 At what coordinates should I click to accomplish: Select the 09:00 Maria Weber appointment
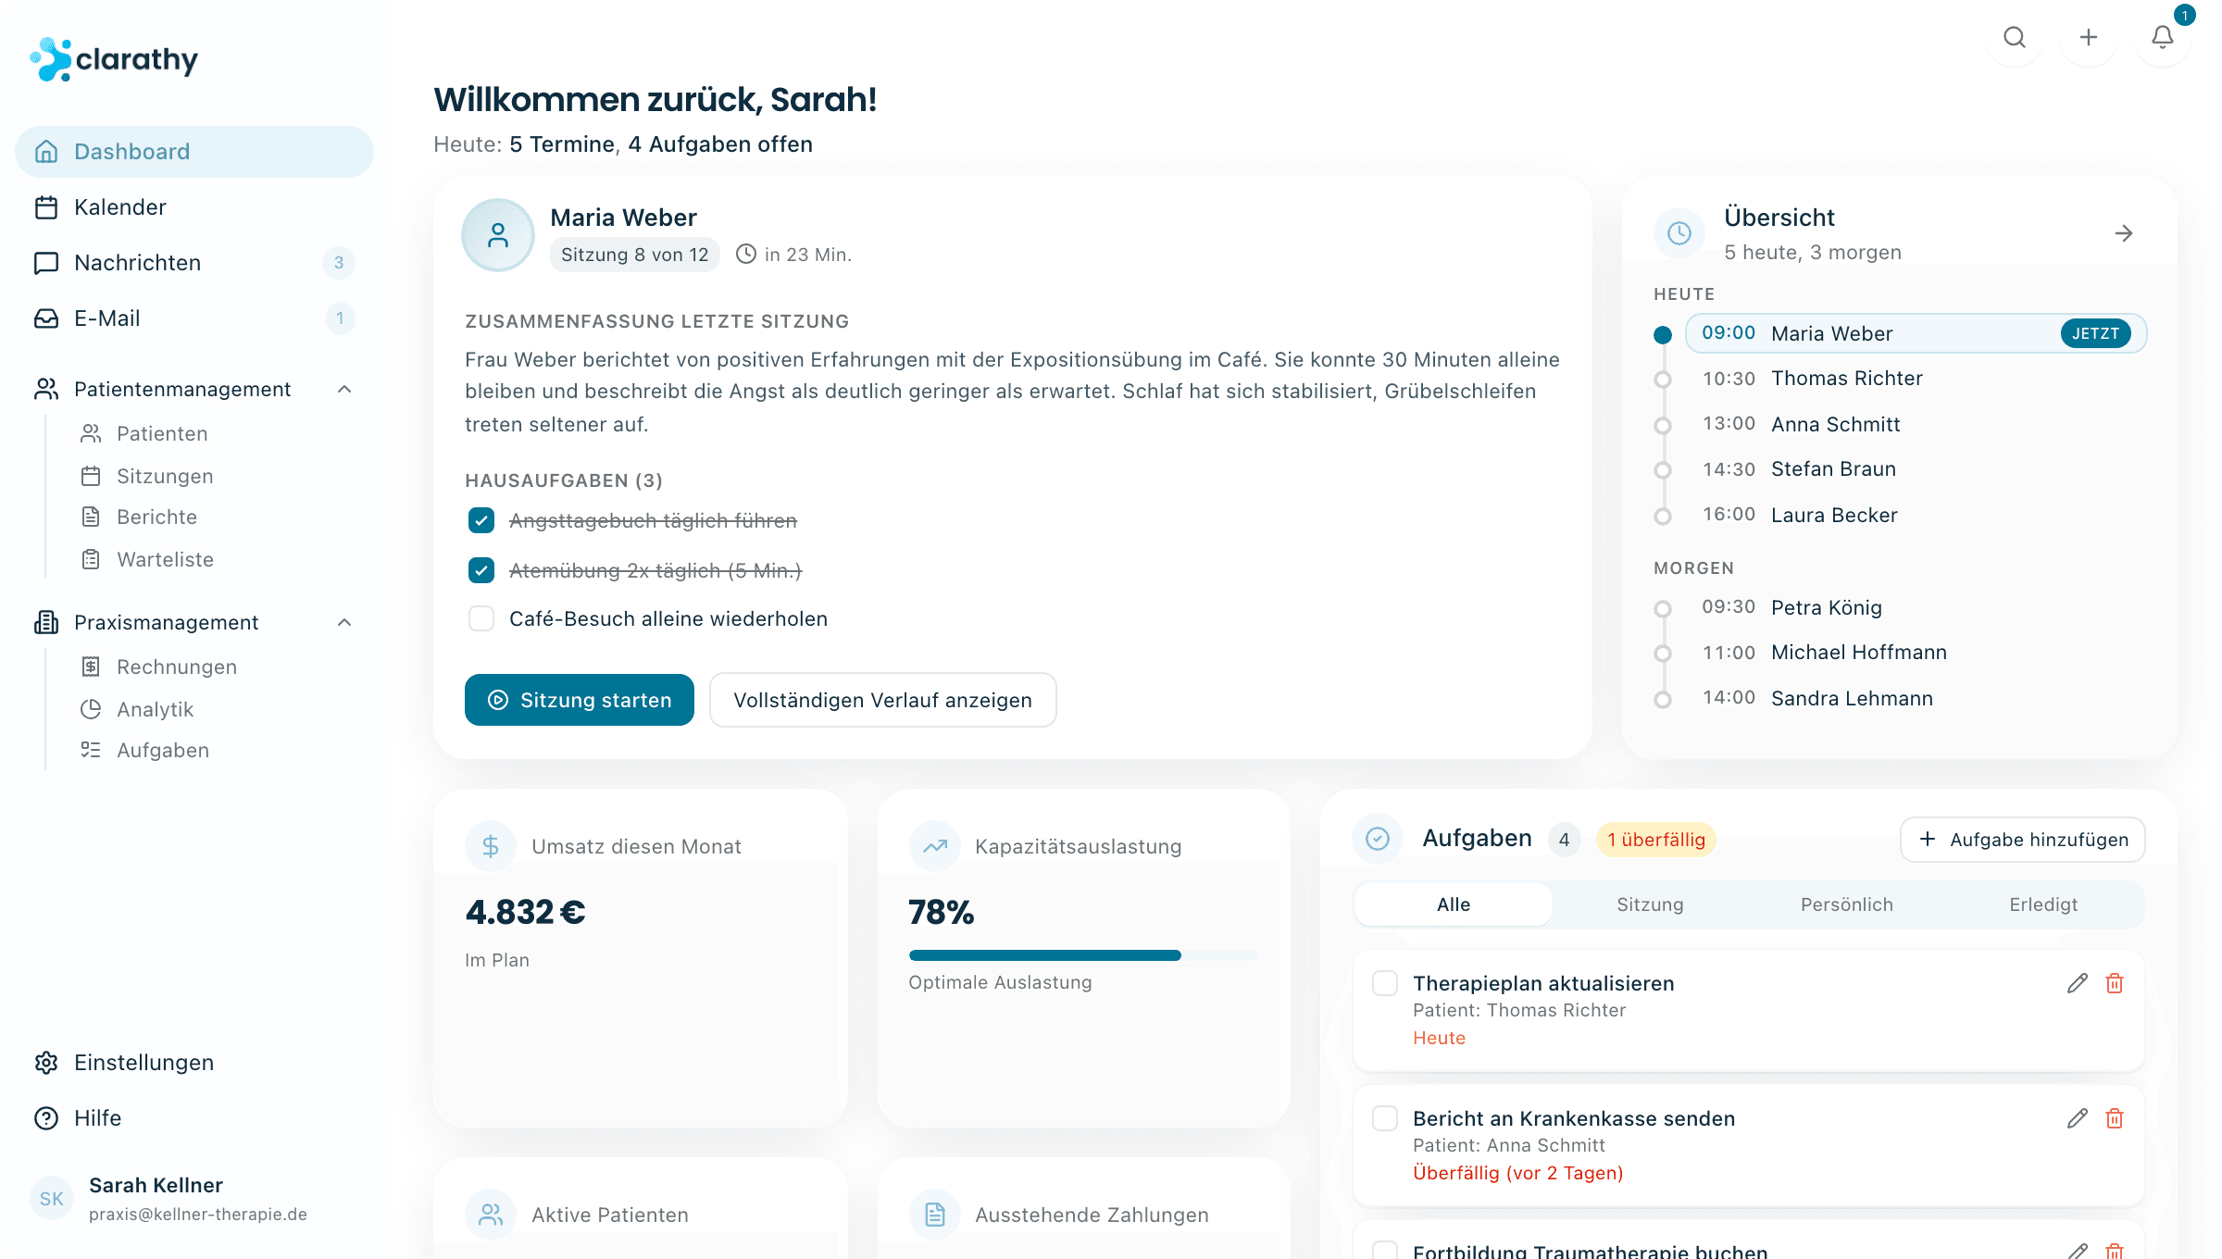[x=1916, y=333]
